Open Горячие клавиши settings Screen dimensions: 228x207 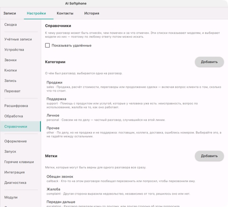pyautogui.click(x=20, y=162)
